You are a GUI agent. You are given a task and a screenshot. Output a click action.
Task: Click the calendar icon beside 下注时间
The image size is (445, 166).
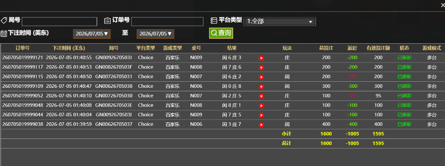pos(4,34)
